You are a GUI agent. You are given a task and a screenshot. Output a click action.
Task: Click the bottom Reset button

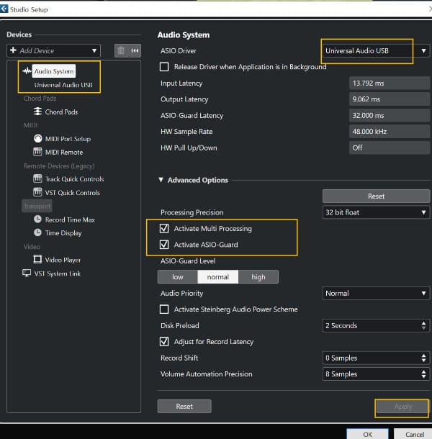pos(184,406)
